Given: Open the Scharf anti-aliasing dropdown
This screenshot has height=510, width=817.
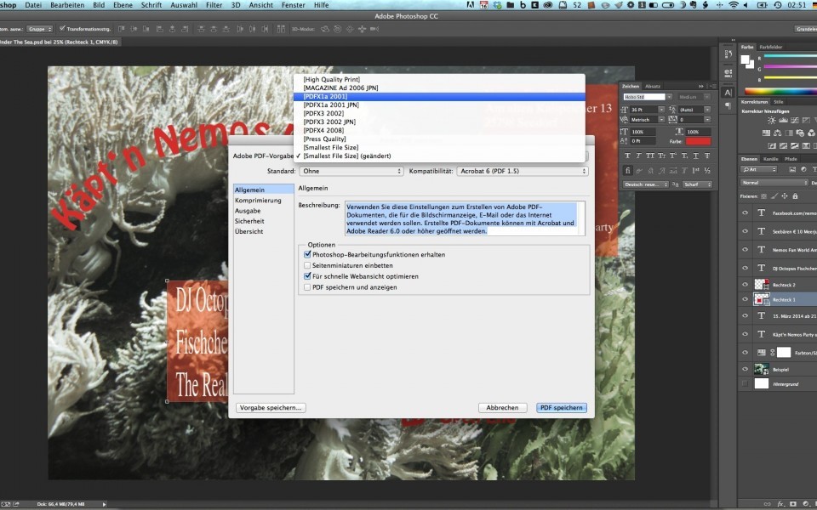Looking at the screenshot, I should click(x=697, y=184).
